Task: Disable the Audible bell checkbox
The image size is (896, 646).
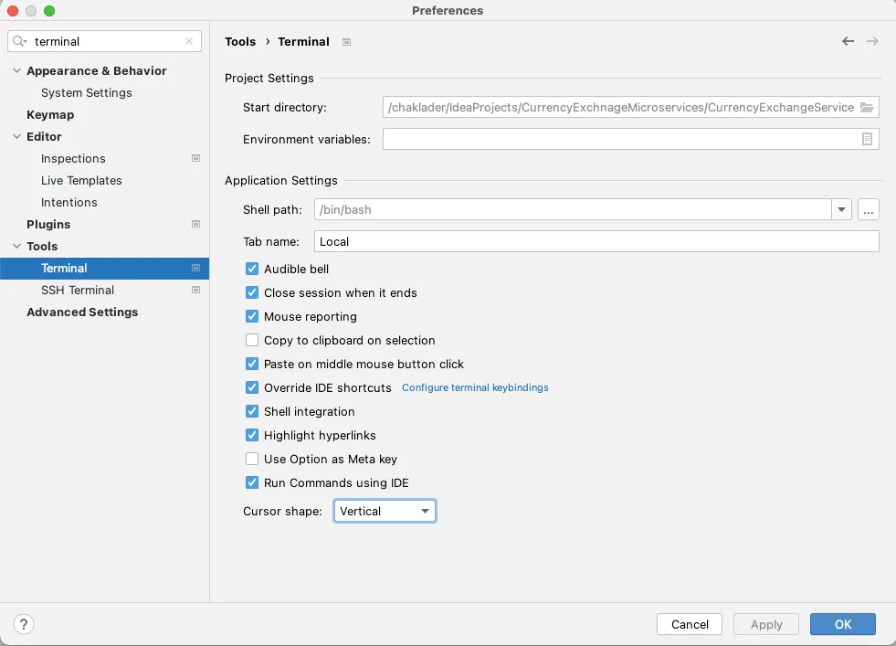Action: pyautogui.click(x=252, y=270)
